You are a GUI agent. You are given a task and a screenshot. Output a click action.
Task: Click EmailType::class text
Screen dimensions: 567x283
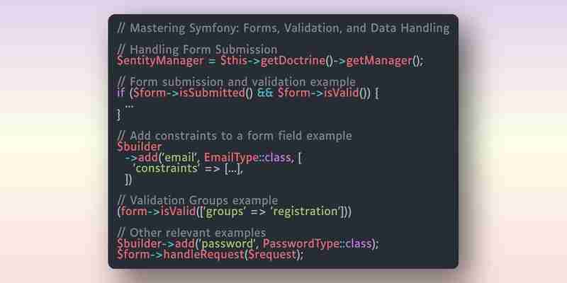coord(247,157)
